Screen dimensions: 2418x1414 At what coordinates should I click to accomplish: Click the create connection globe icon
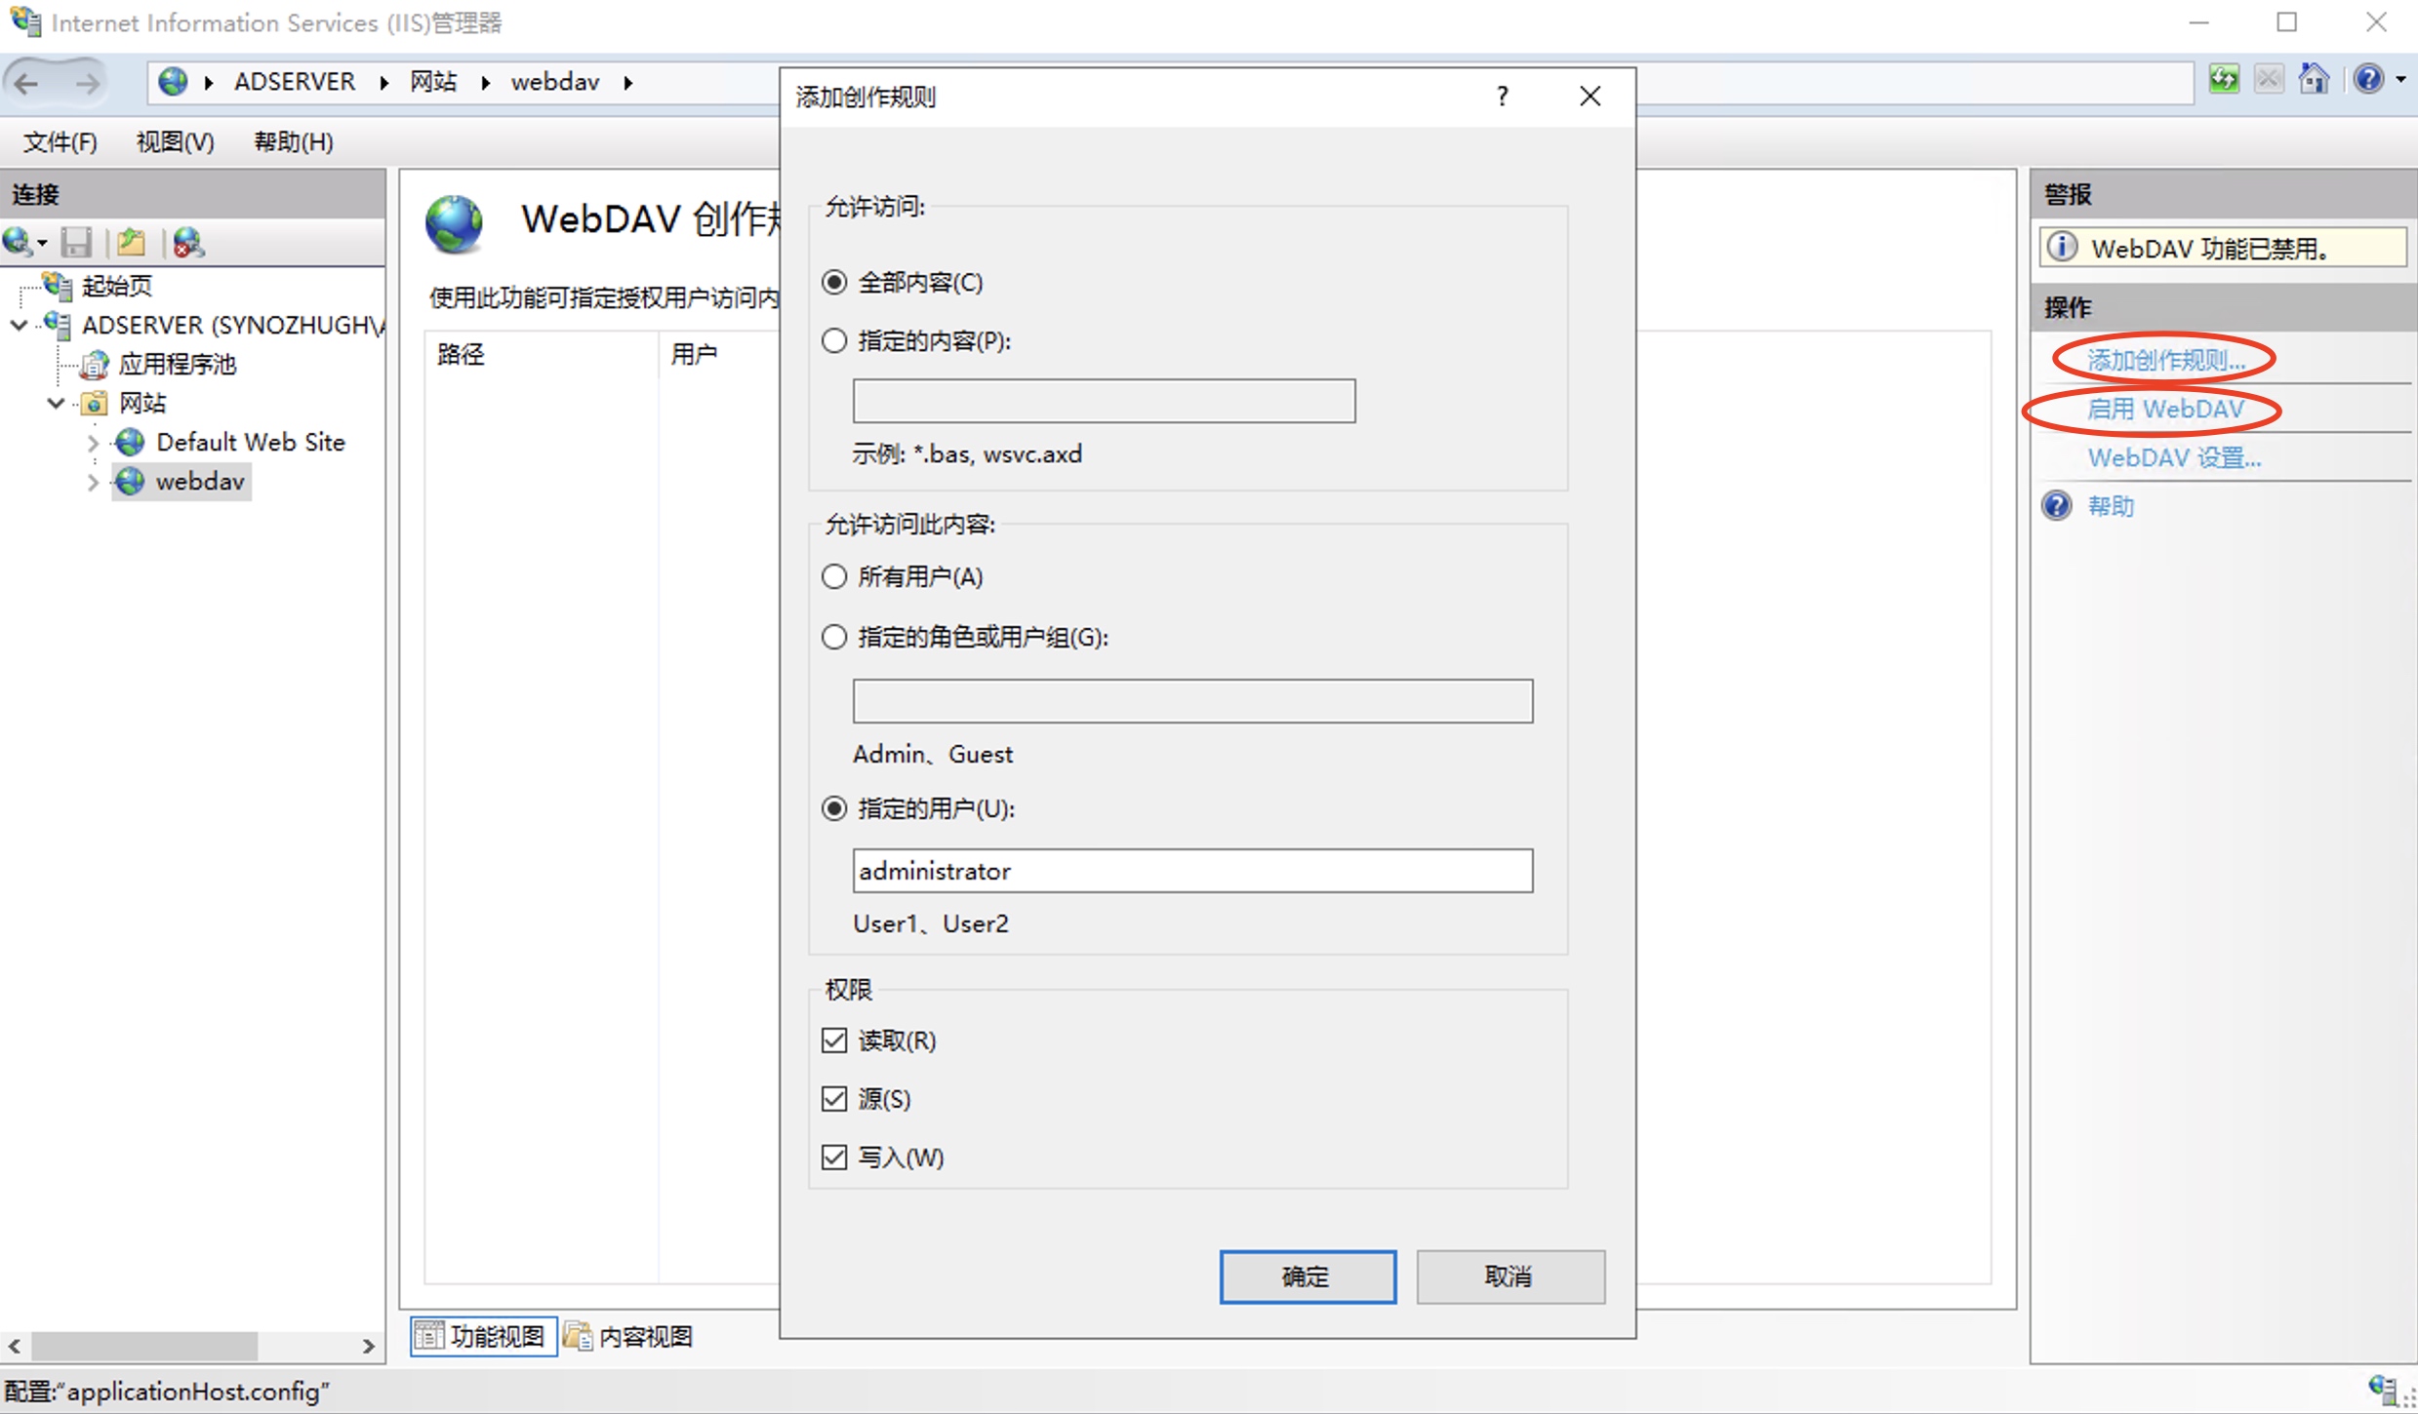pos(17,241)
